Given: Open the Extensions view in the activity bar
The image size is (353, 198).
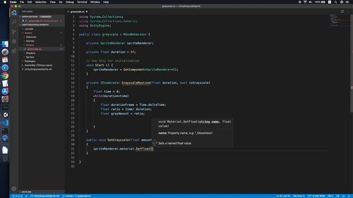Looking at the screenshot, I should (14, 51).
